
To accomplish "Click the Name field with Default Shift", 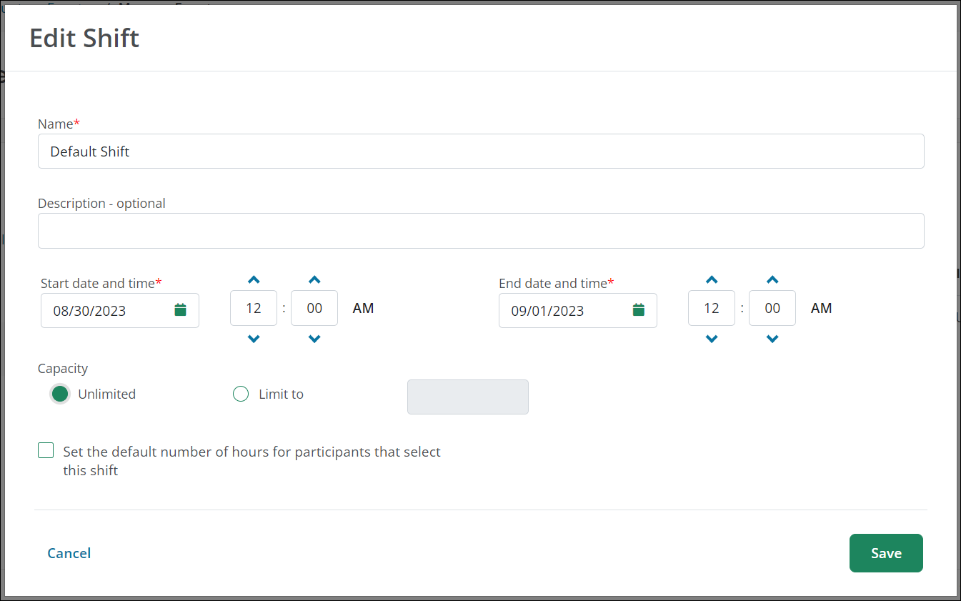I will point(480,152).
